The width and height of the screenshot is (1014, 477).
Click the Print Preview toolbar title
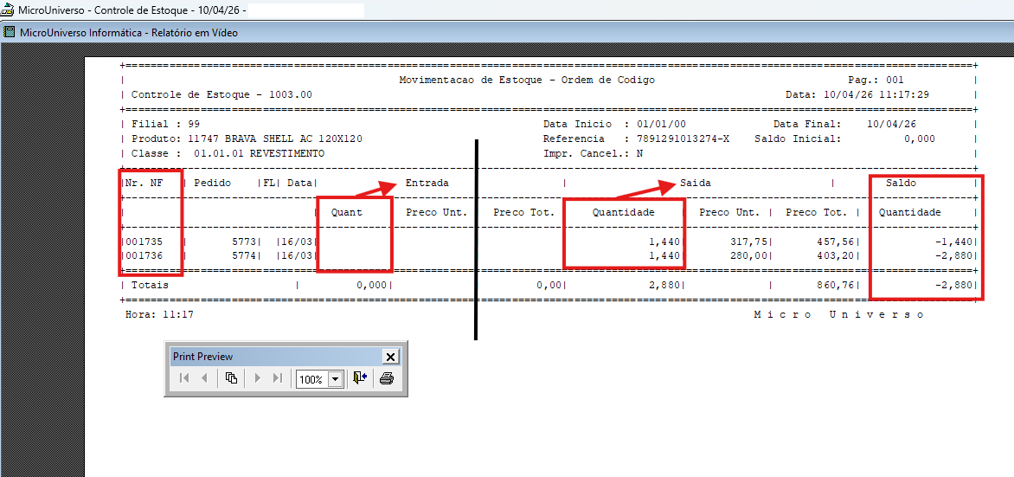[x=203, y=357]
